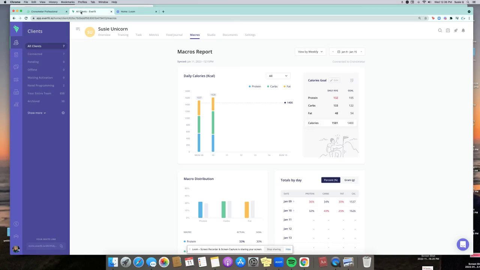The width and height of the screenshot is (480, 270).
Task: Open the Metrics tab
Action: point(154,35)
